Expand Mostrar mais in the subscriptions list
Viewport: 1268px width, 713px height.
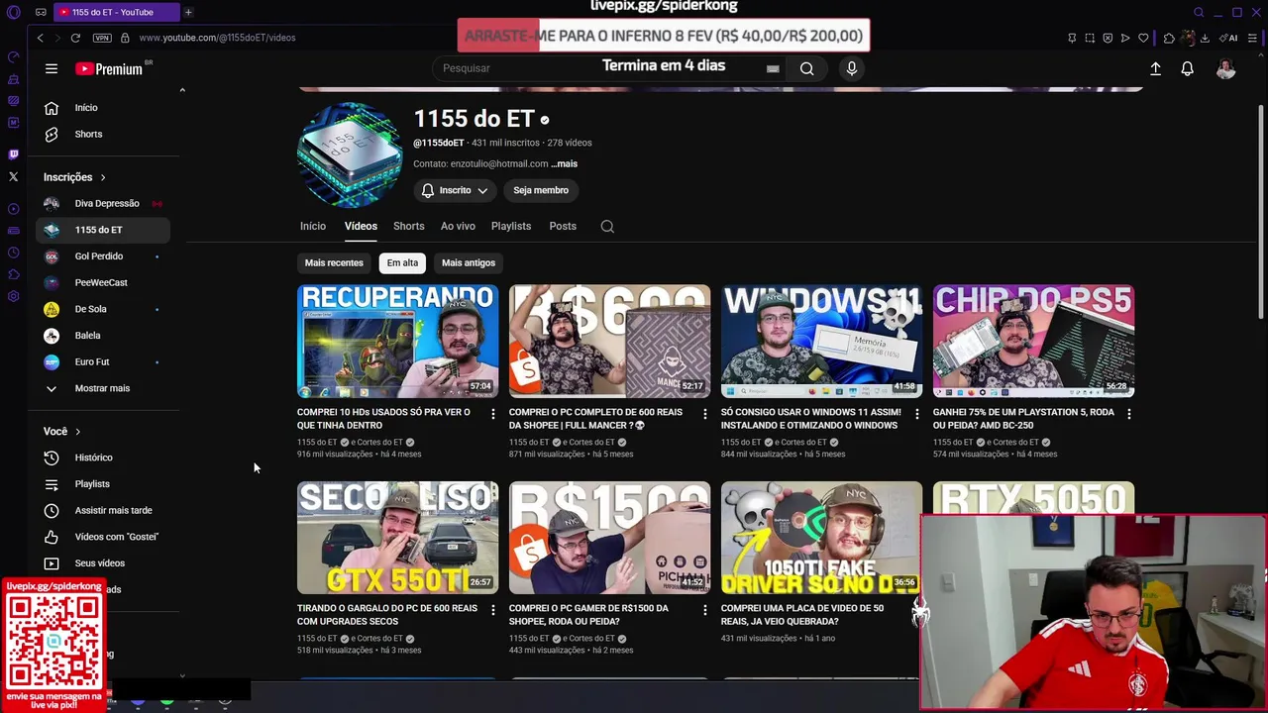point(102,388)
